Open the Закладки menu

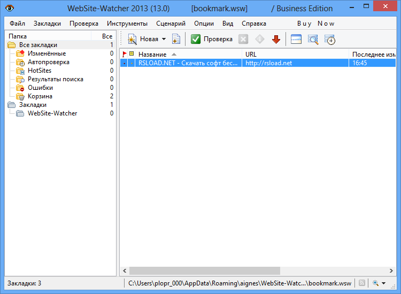point(47,24)
